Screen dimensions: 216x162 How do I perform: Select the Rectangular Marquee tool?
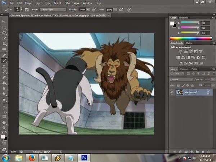[x=4, y=27]
